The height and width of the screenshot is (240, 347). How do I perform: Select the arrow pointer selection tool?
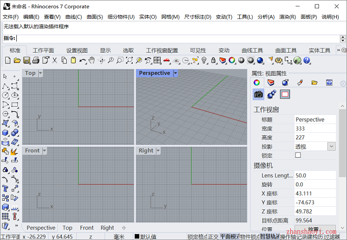coord(5,77)
